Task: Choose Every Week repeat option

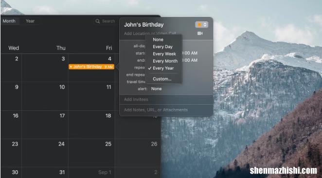Action: tap(164, 54)
